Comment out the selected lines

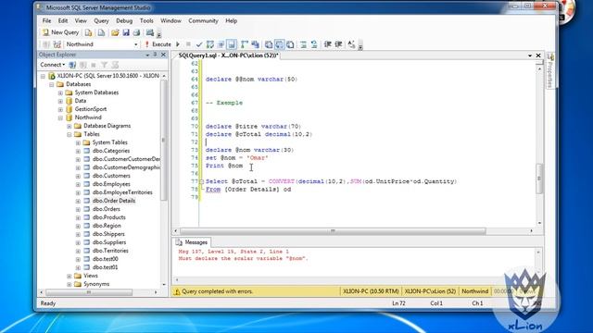303,44
